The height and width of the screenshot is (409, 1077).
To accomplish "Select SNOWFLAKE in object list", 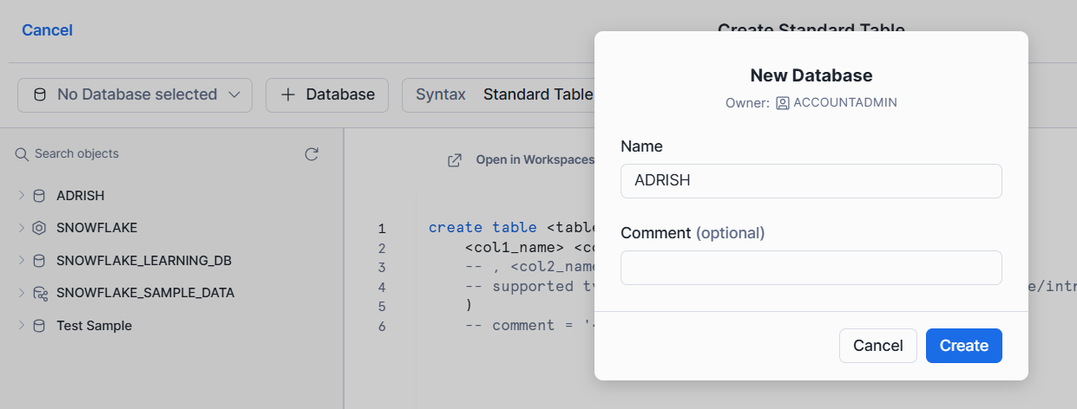I will (x=97, y=228).
